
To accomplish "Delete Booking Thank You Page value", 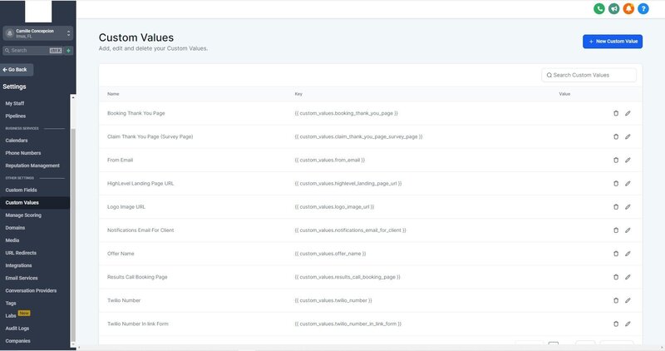I will tap(616, 113).
